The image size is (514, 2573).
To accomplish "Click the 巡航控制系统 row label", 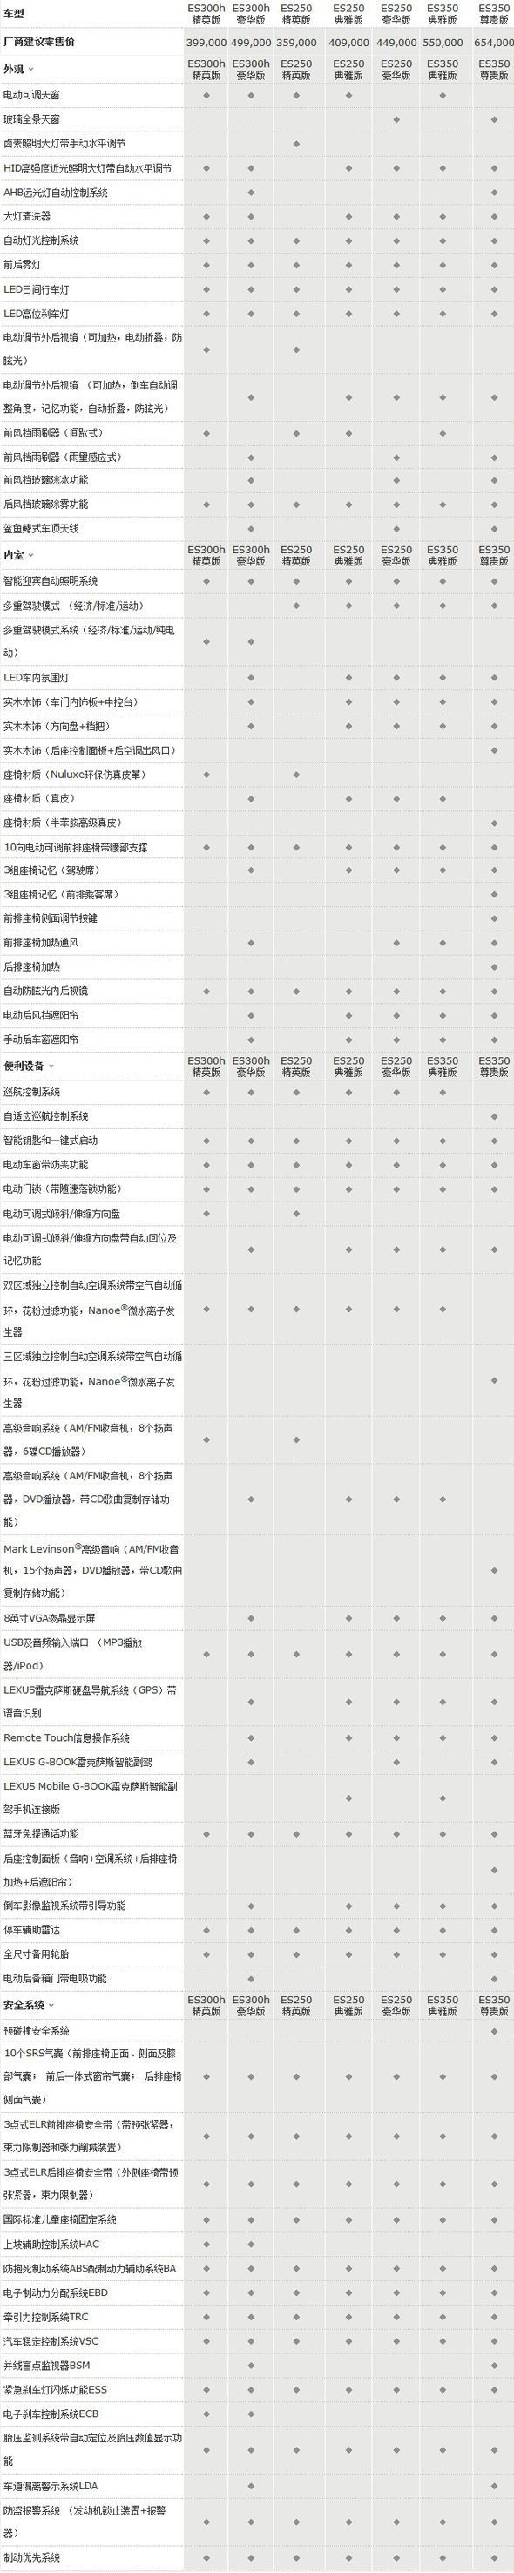I will (31, 1093).
